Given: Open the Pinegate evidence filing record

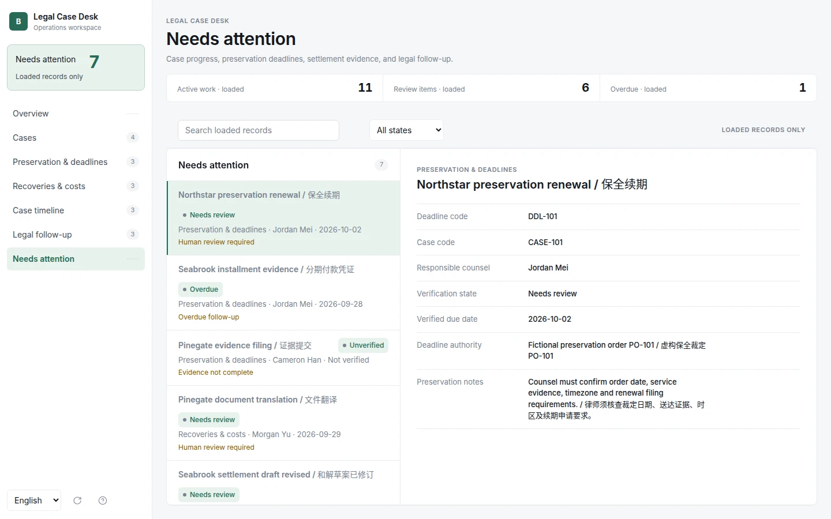Looking at the screenshot, I should coord(283,358).
